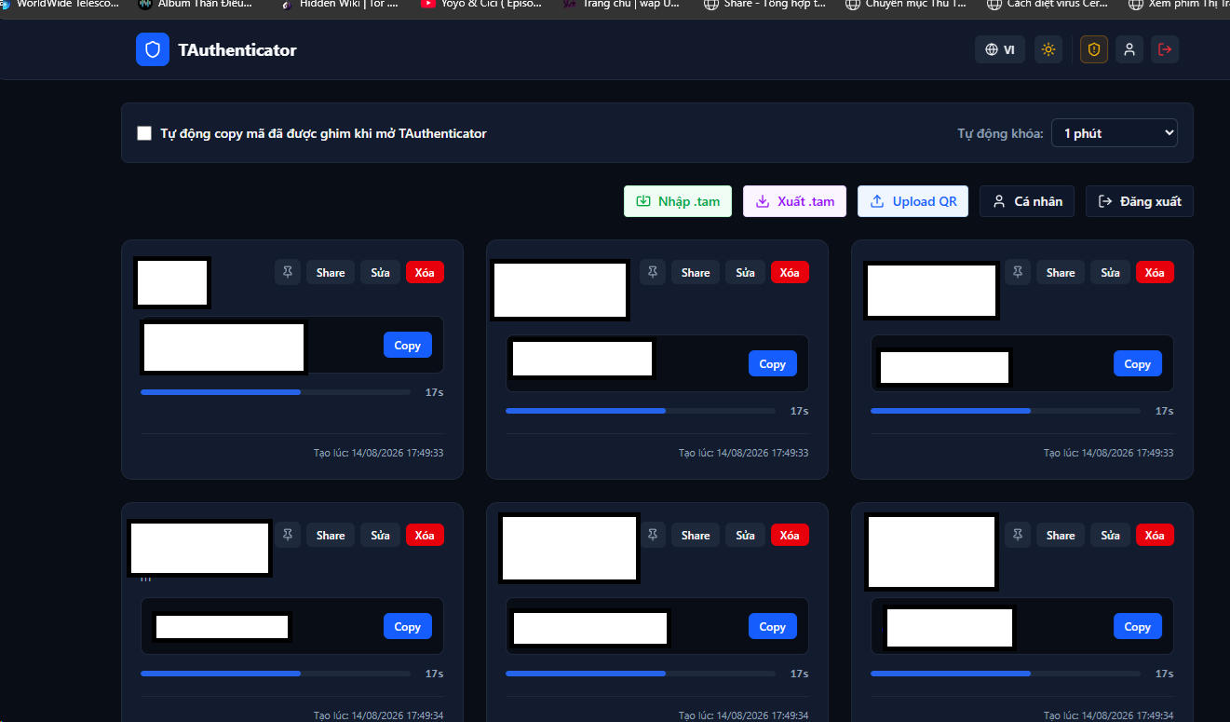This screenshot has height=722, width=1230.
Task: Click the 'Tự động khóa:' label
Action: click(x=1000, y=133)
